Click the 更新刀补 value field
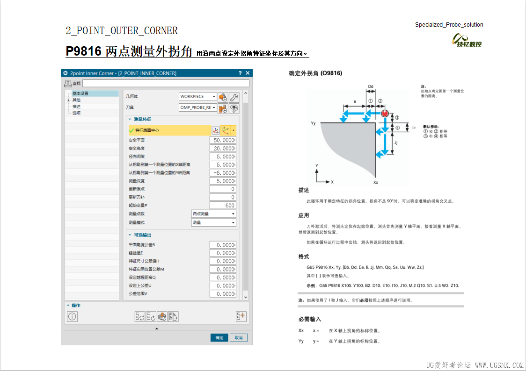 pos(223,197)
